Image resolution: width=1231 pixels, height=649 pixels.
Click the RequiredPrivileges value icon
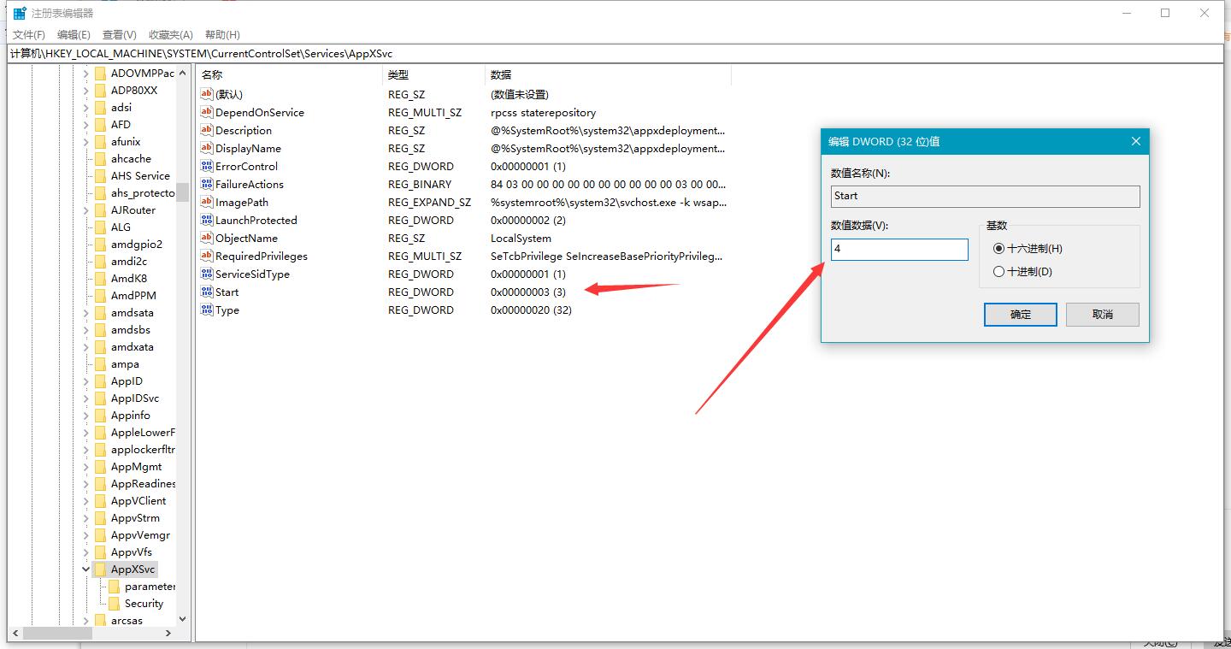coord(207,256)
